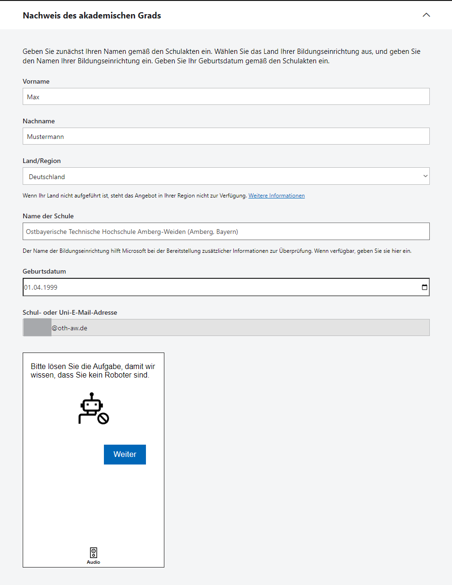Click the Land/Region dropdown arrow
Screen dimensions: 452x585
[x=425, y=176]
